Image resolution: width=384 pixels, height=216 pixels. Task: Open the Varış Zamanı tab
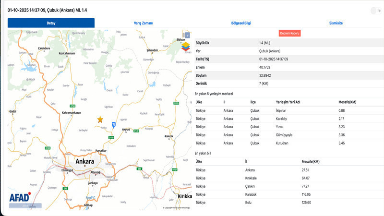coord(143,23)
